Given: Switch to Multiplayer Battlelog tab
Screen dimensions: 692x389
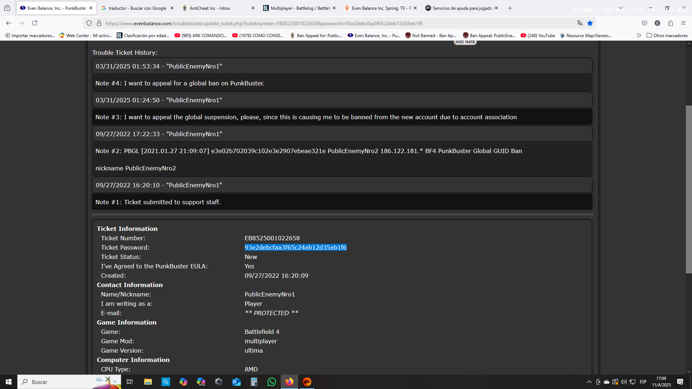Looking at the screenshot, I should click(x=299, y=8).
